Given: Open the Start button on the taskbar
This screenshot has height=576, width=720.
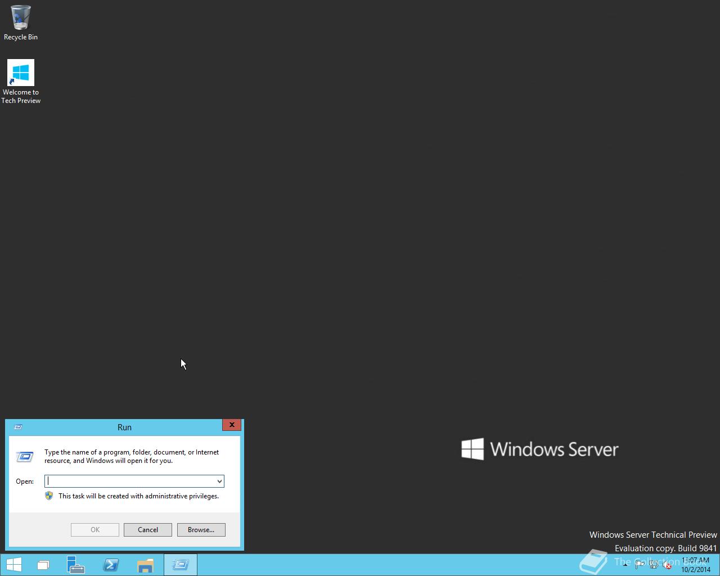Looking at the screenshot, I should (14, 565).
